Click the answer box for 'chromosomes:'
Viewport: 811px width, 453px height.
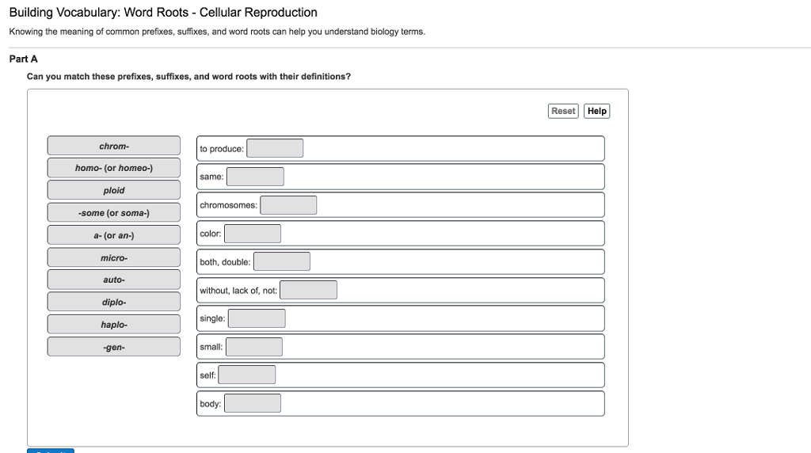(288, 205)
